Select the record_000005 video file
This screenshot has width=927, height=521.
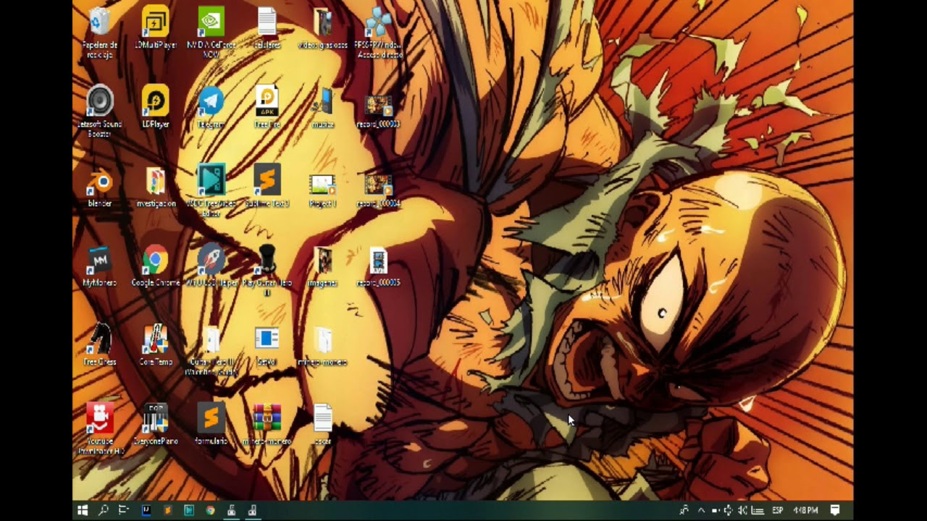[x=379, y=266]
